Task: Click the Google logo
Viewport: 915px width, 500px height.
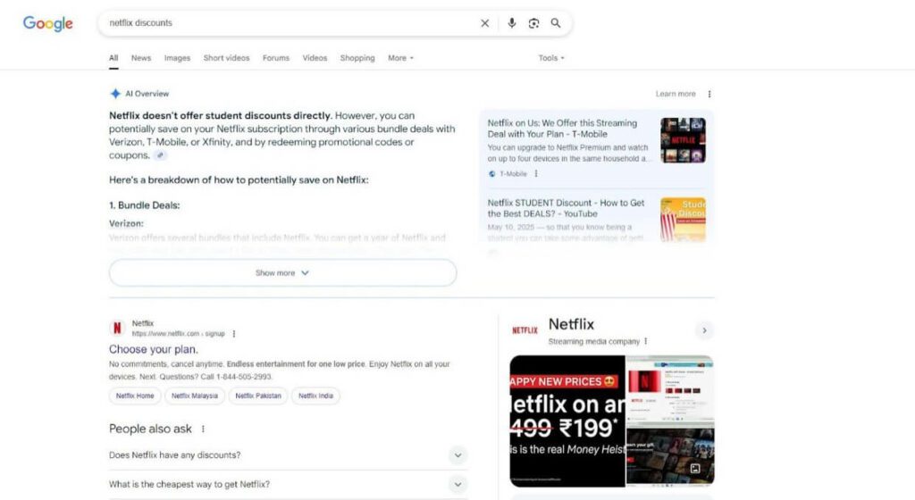Action: tap(48, 23)
